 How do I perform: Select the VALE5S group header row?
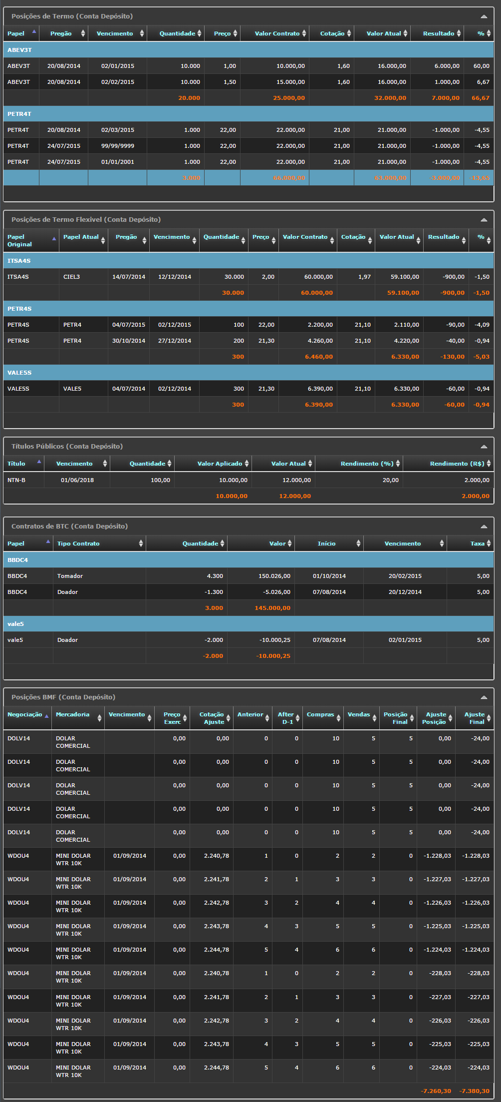pyautogui.click(x=249, y=373)
